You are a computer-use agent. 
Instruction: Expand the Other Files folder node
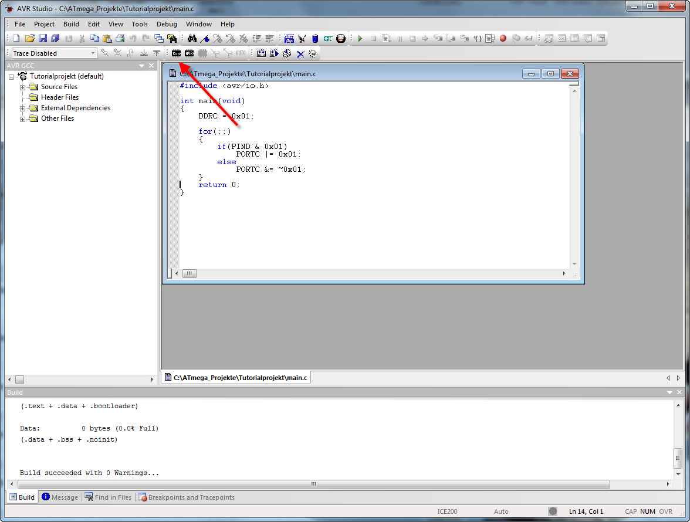coord(22,119)
